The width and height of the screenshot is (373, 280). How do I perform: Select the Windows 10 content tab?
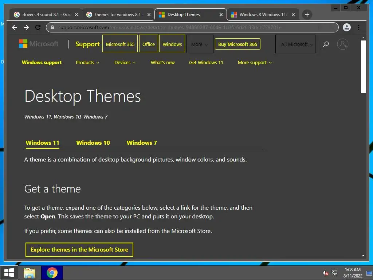[93, 143]
